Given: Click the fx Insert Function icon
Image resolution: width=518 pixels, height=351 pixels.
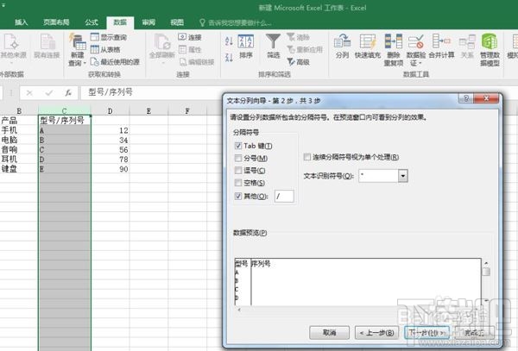Looking at the screenshot, I should (68, 92).
